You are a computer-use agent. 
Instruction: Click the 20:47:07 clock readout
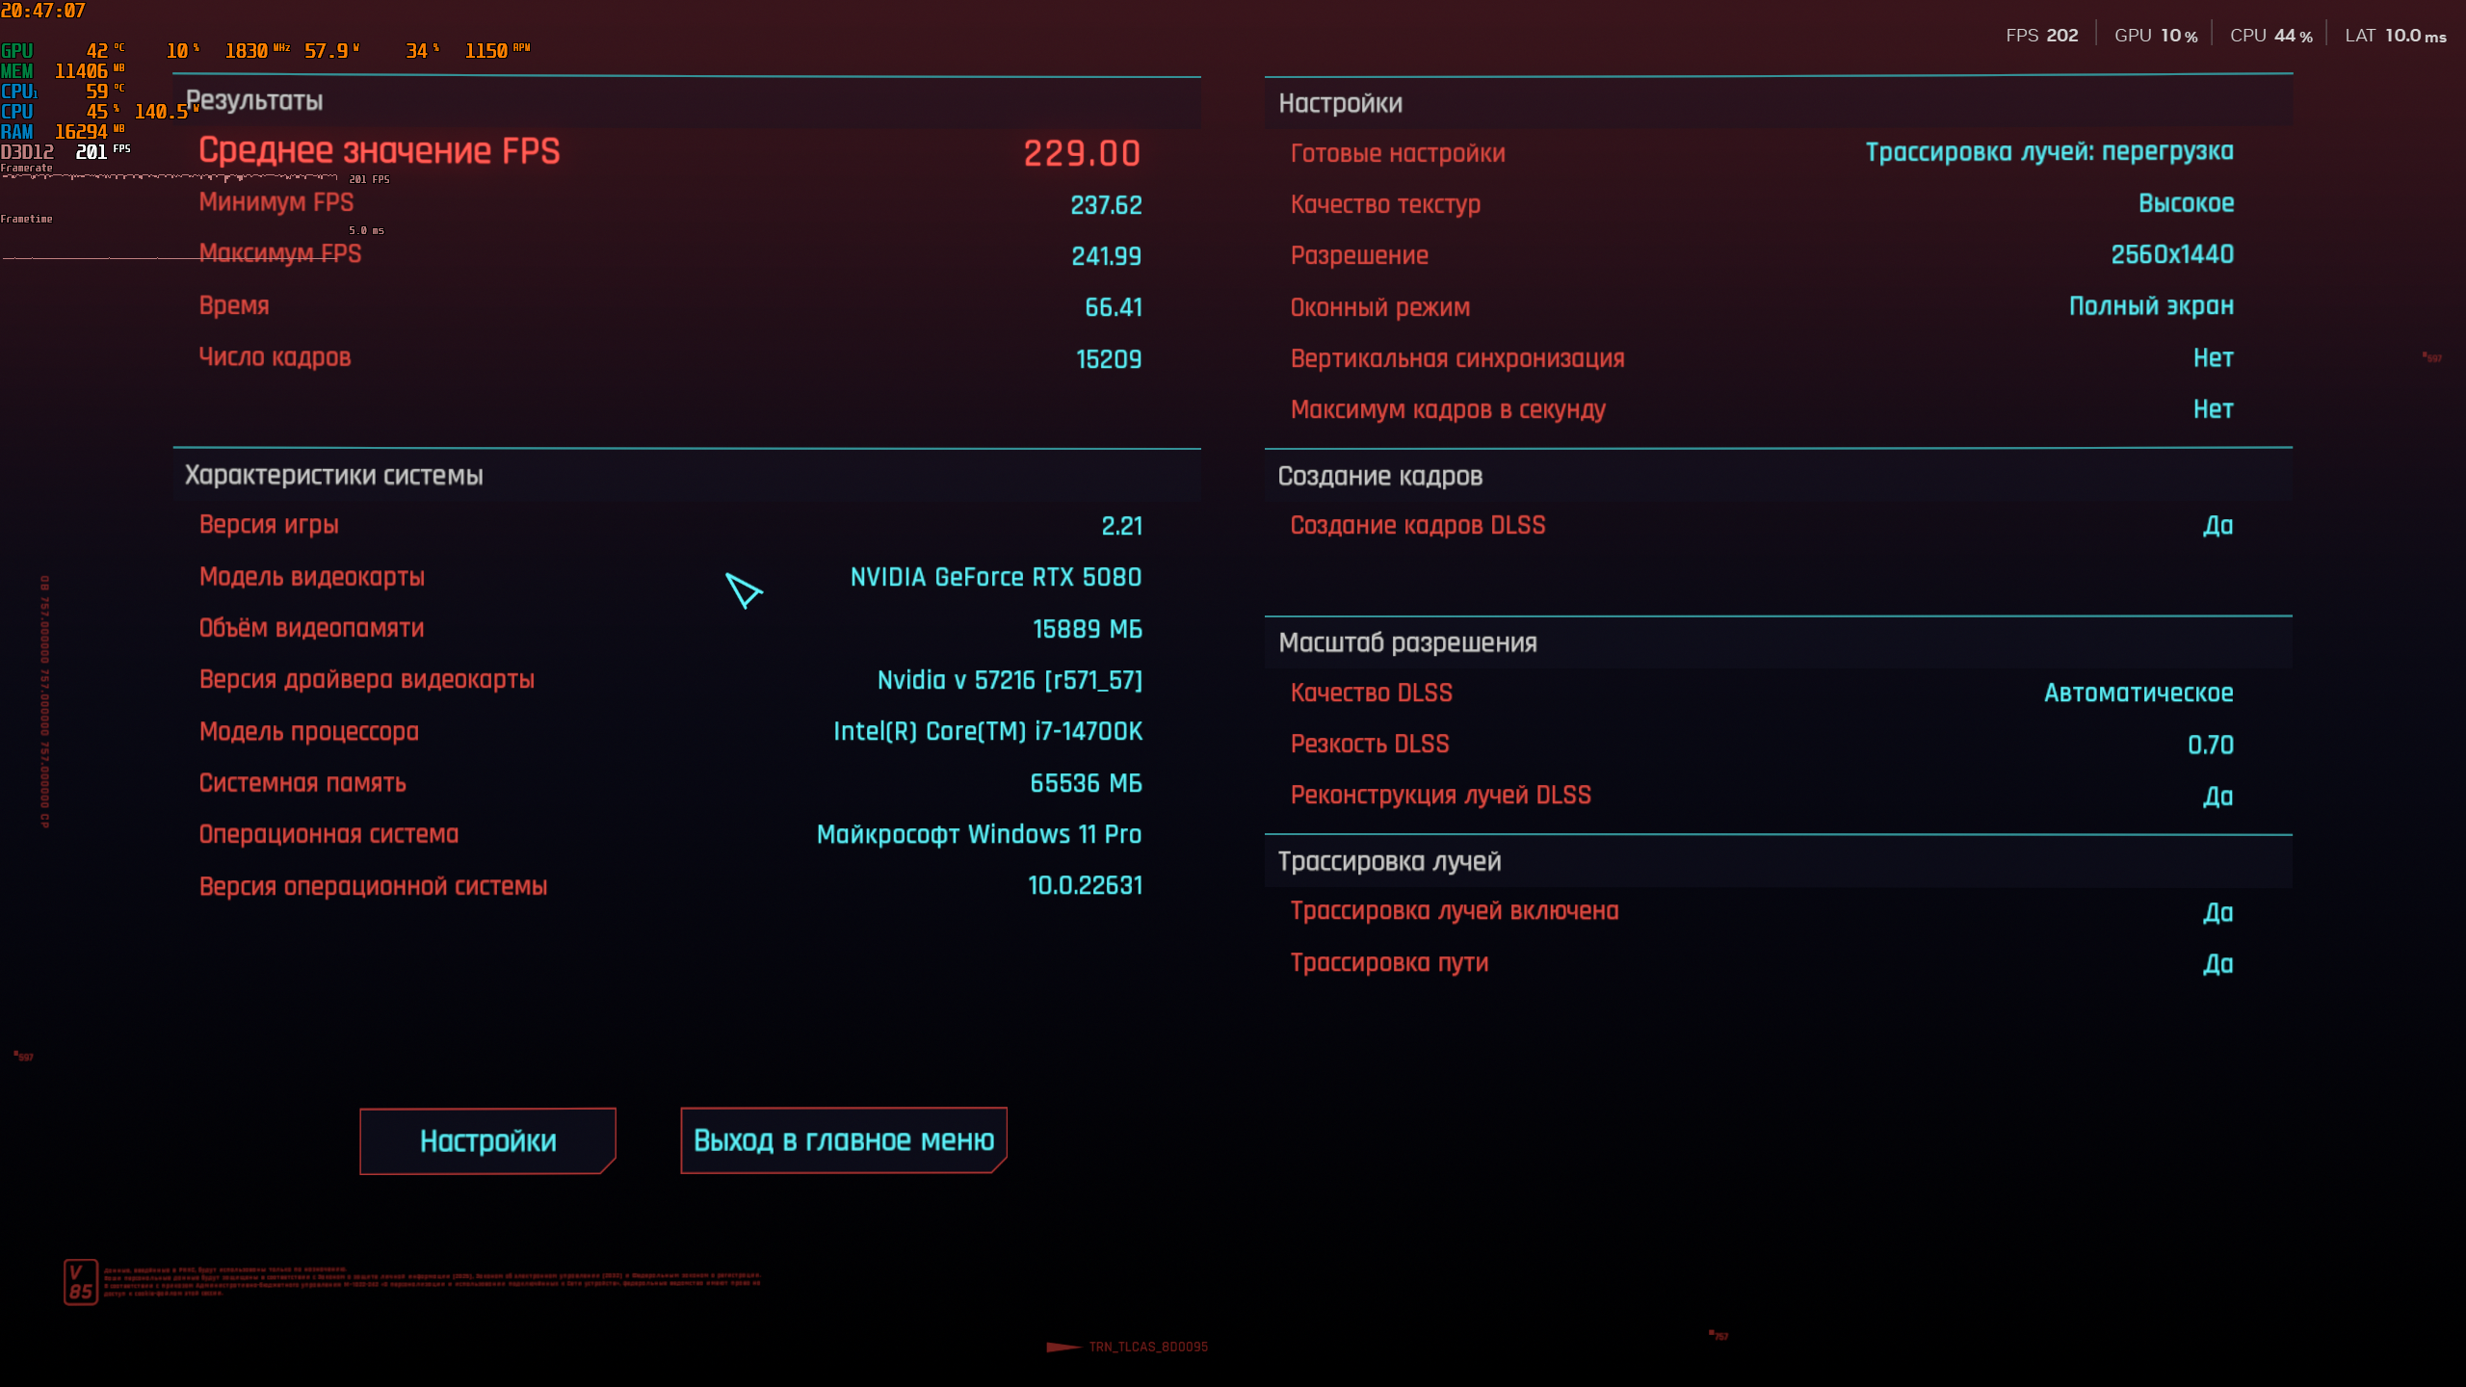(x=43, y=11)
